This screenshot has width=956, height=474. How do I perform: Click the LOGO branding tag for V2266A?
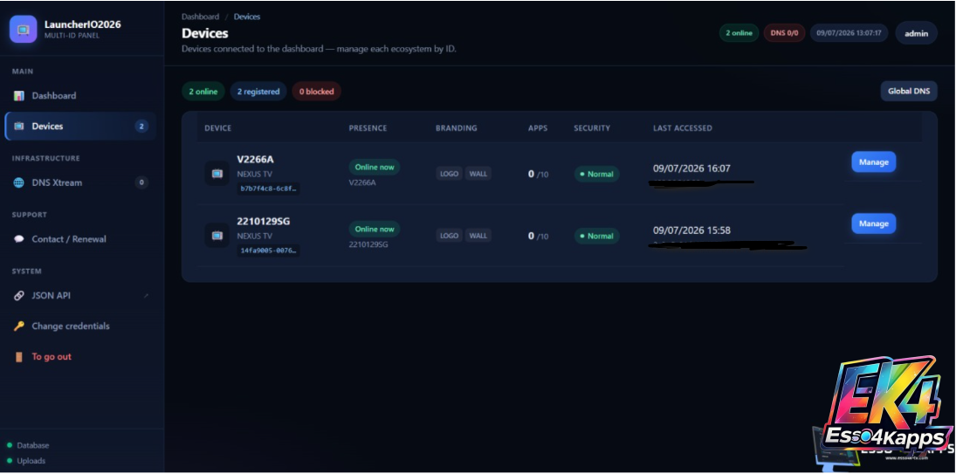coord(450,174)
